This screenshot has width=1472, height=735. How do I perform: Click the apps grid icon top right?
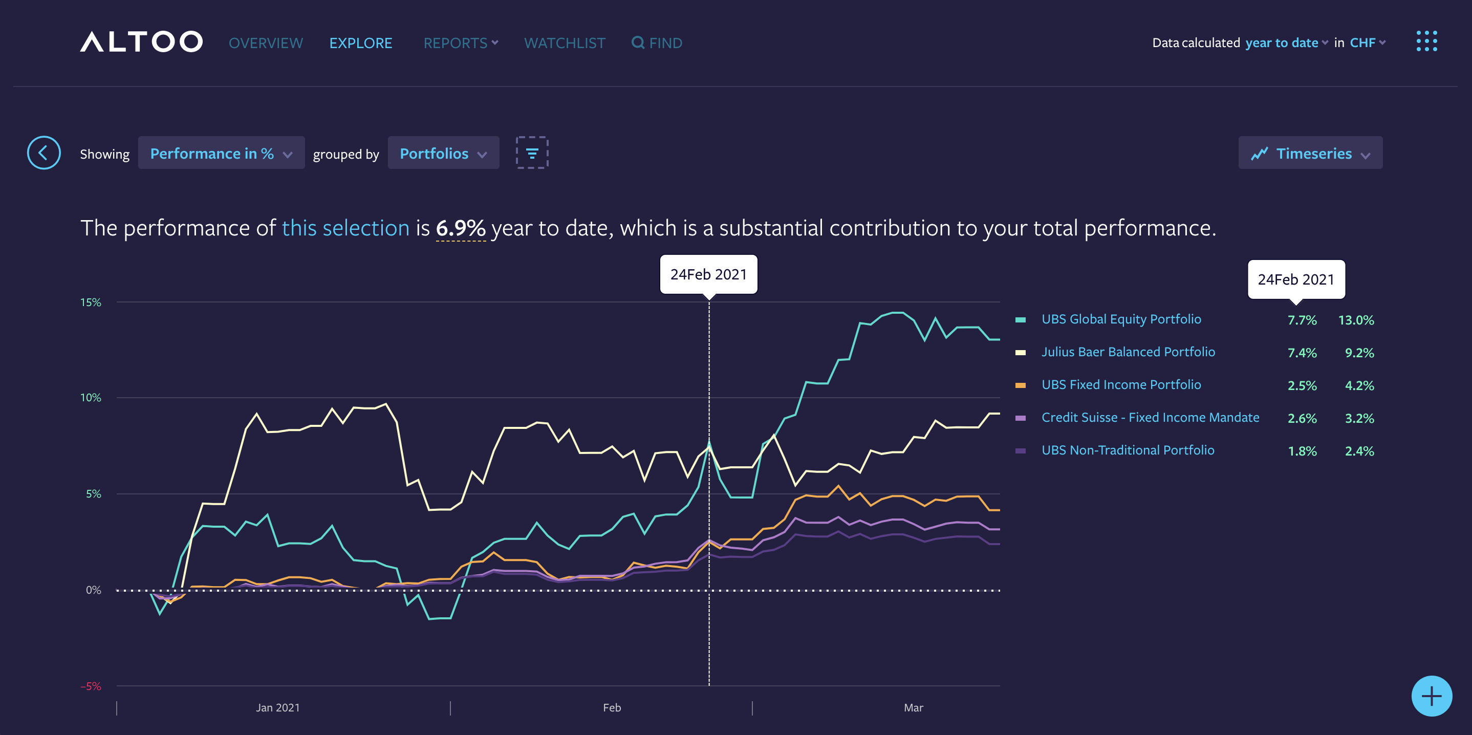tap(1427, 41)
